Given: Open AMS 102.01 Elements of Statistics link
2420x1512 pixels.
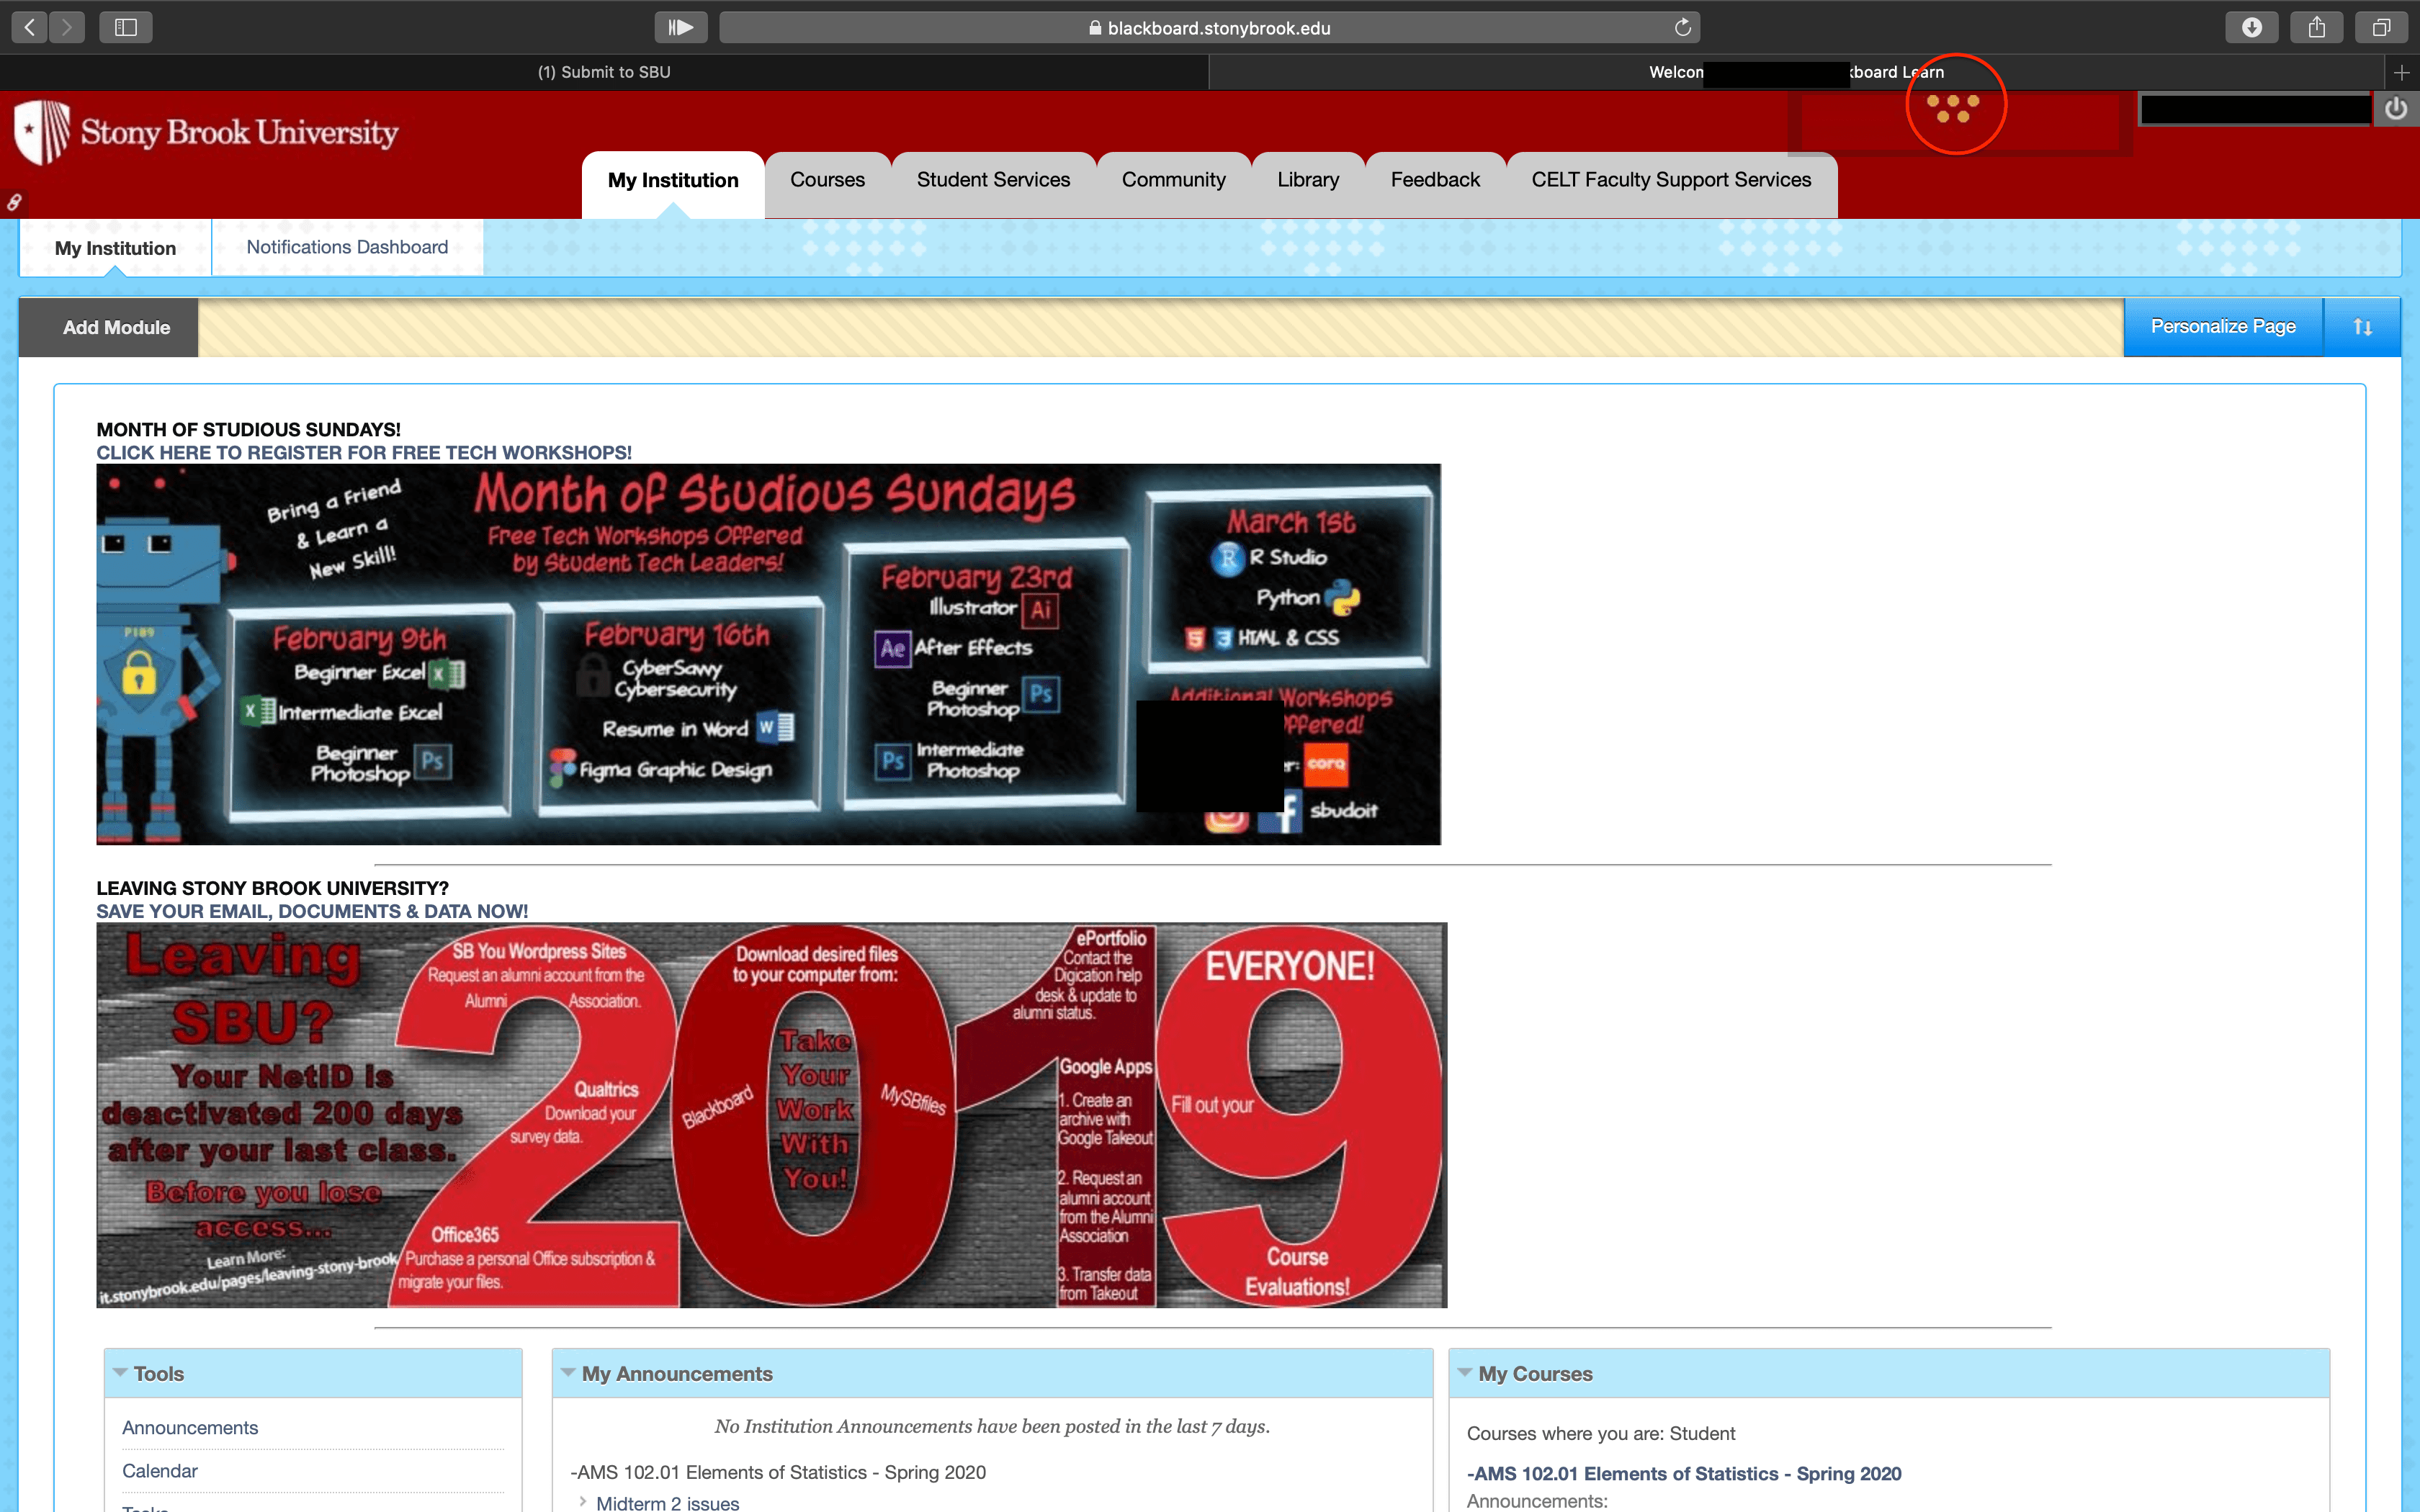Looking at the screenshot, I should [x=1683, y=1473].
